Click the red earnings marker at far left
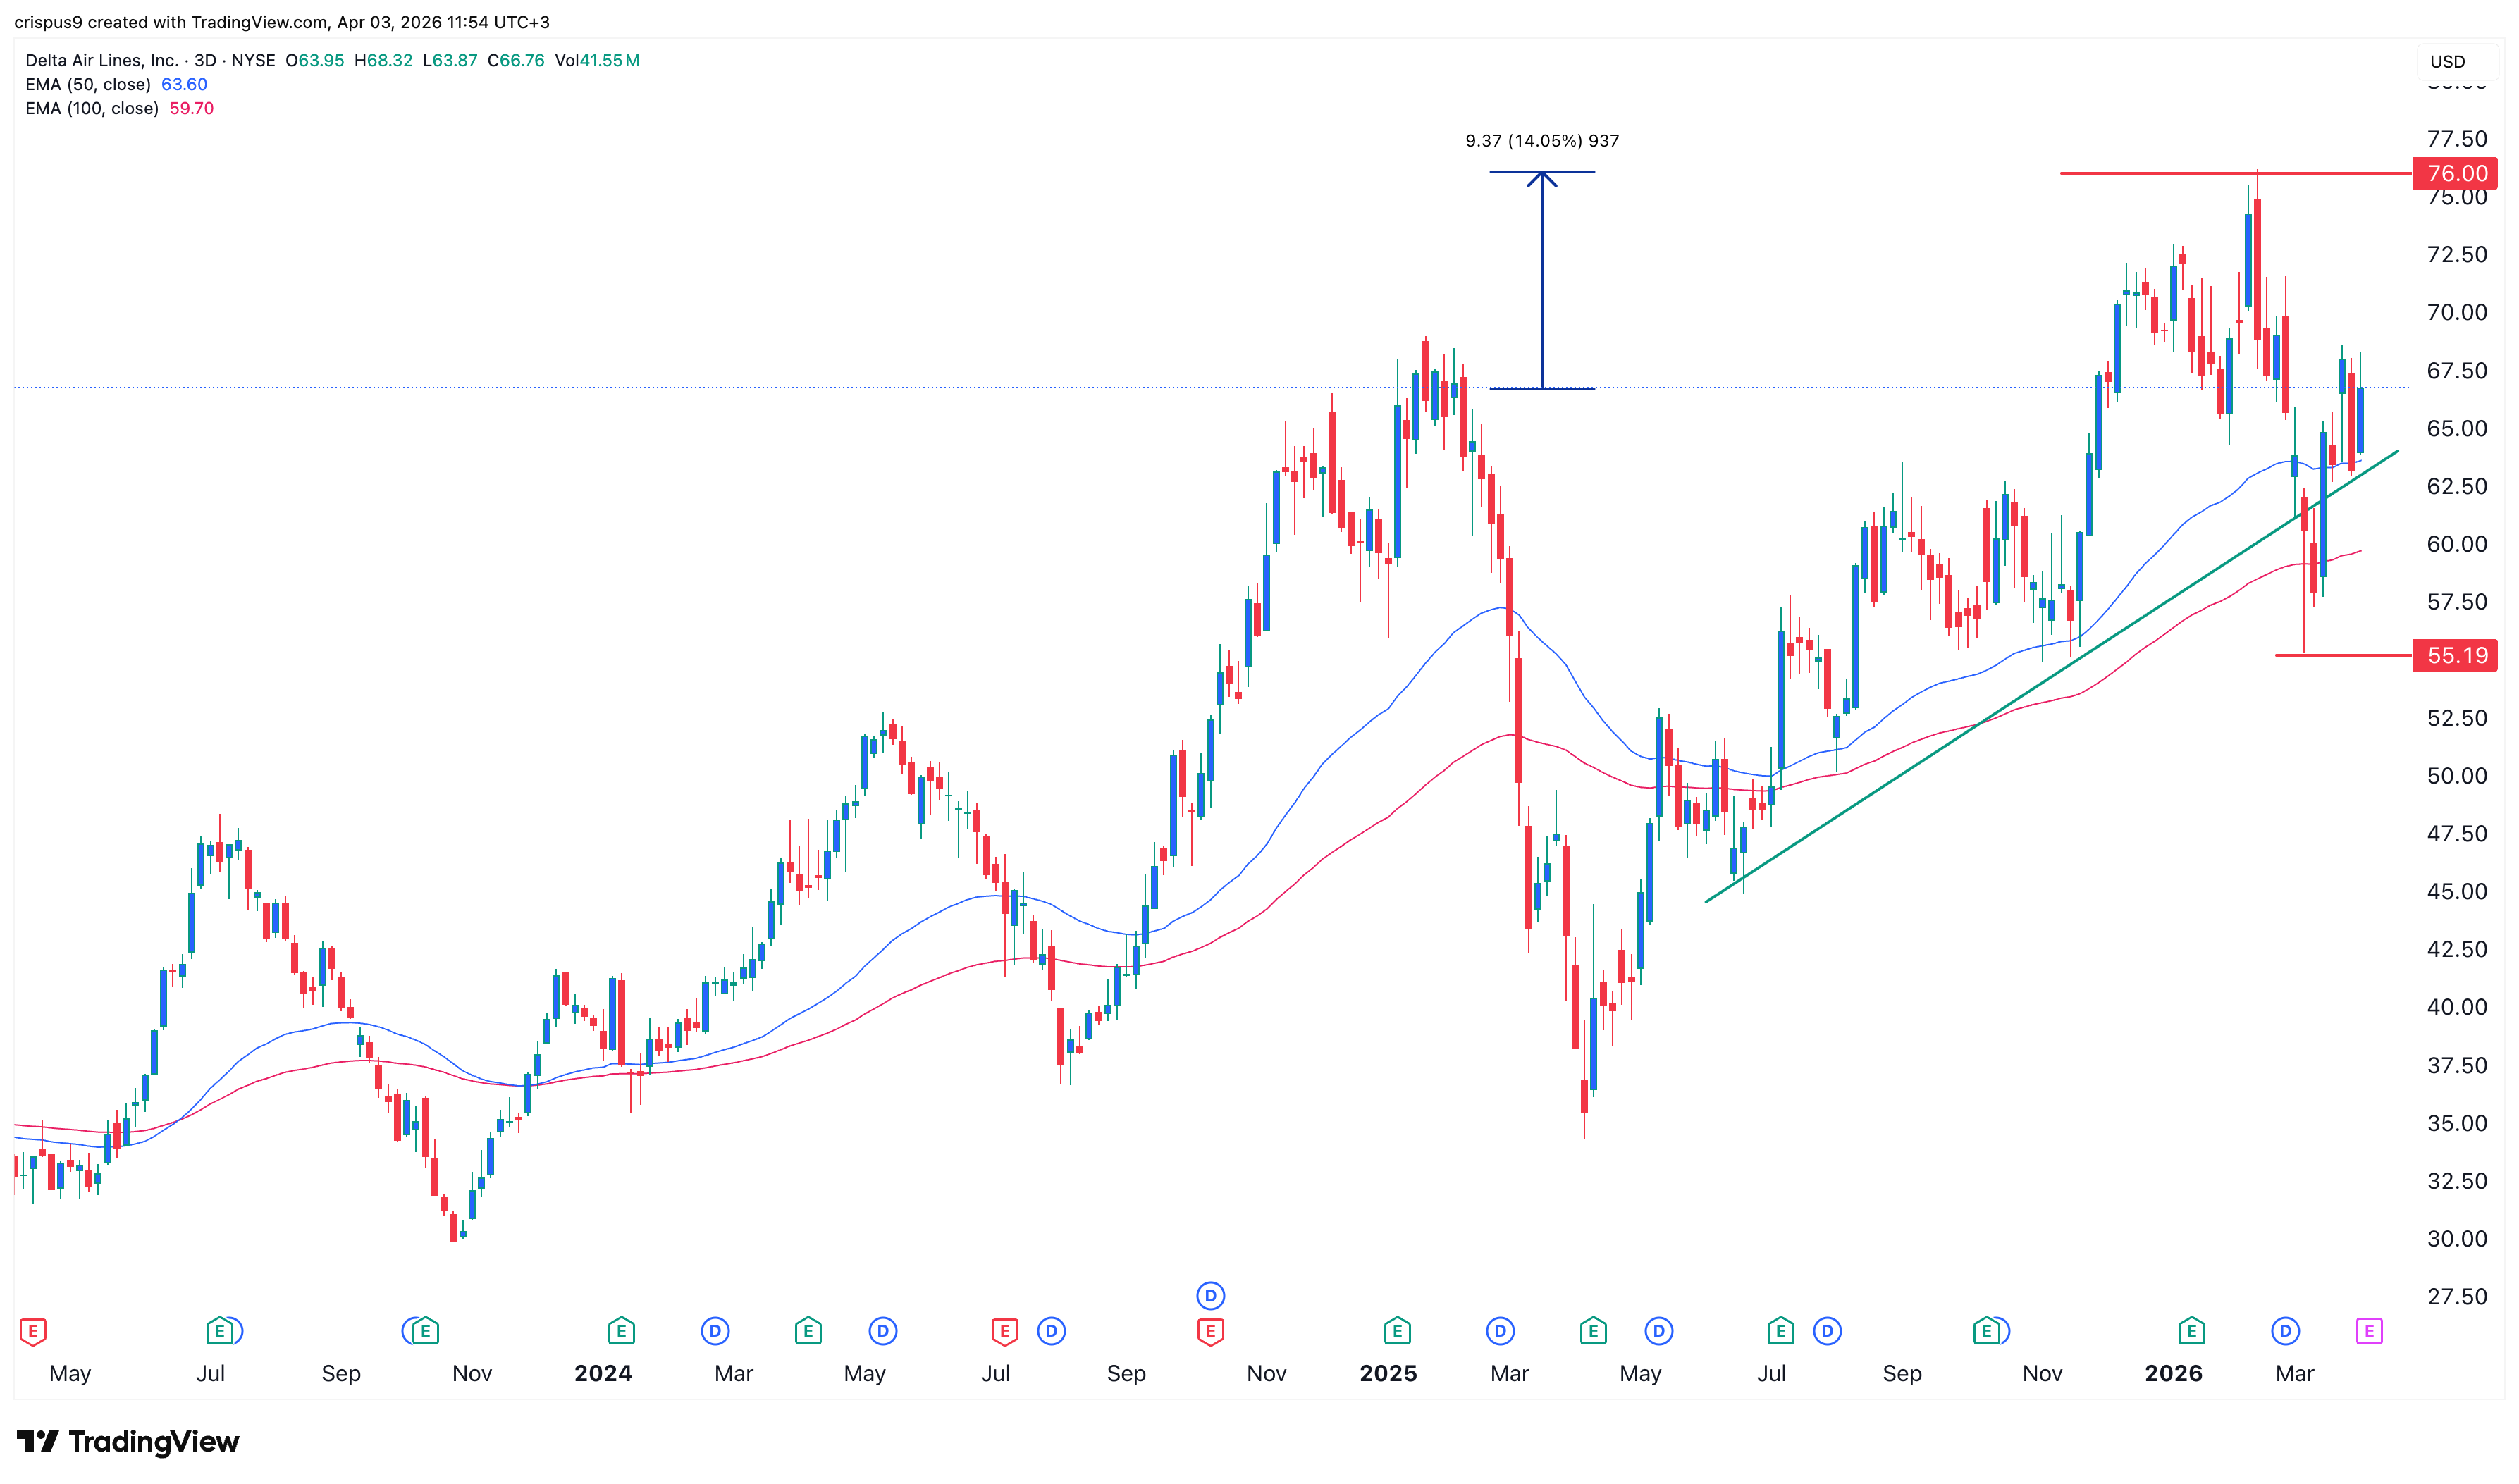2519x1484 pixels. 33,1331
